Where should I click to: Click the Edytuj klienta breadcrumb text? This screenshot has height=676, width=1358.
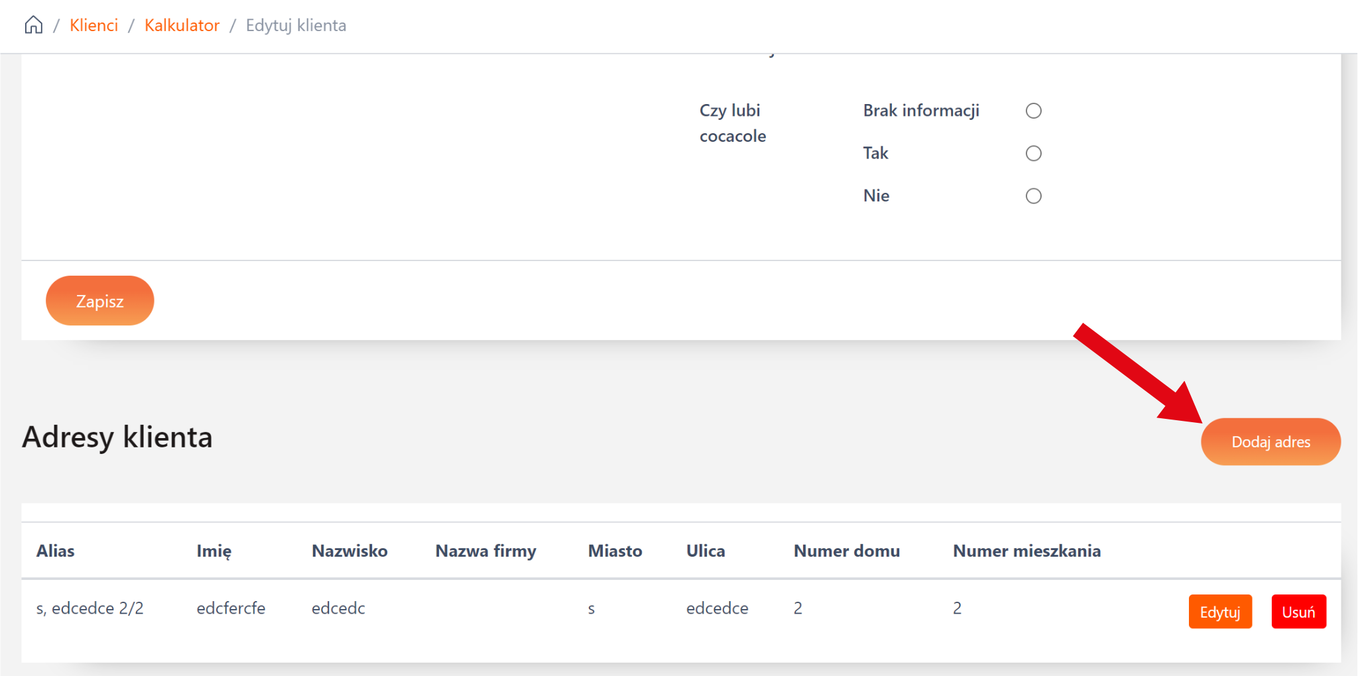coord(296,25)
